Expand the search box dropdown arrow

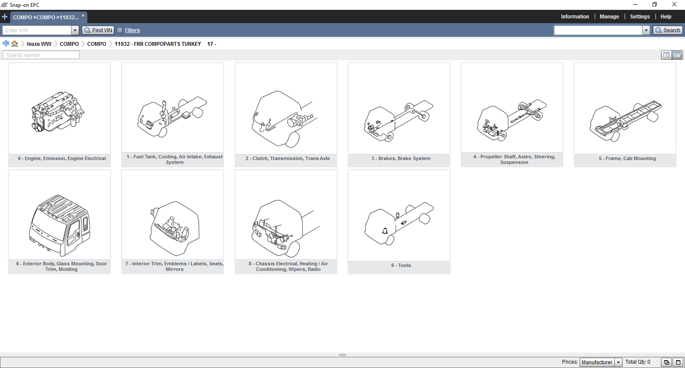click(646, 30)
